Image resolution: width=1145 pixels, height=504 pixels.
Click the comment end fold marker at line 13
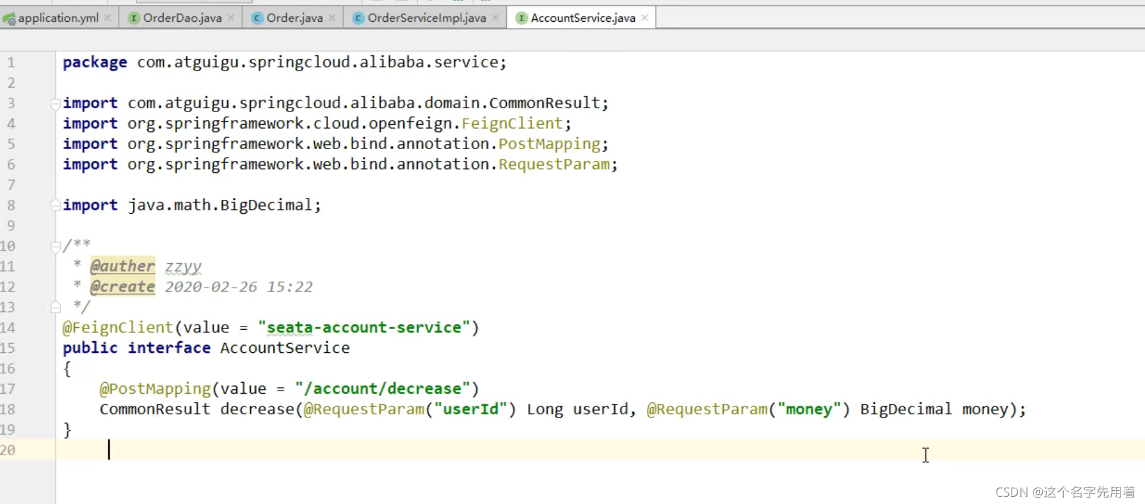tap(55, 307)
